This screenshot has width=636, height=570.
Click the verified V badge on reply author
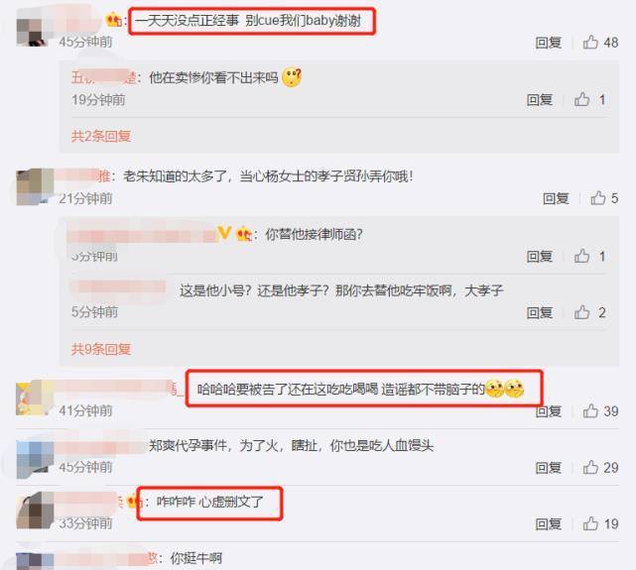(224, 233)
